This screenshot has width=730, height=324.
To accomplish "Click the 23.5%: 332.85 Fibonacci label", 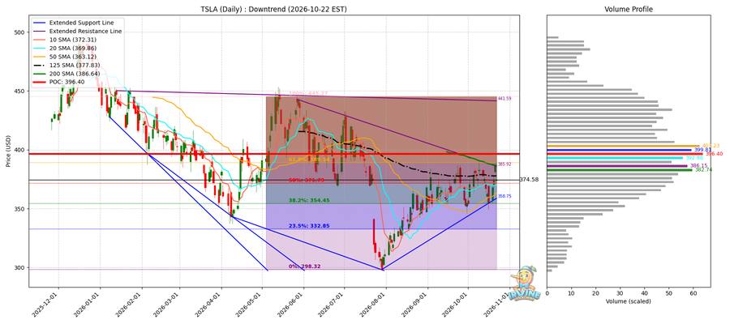I will (x=309, y=225).
